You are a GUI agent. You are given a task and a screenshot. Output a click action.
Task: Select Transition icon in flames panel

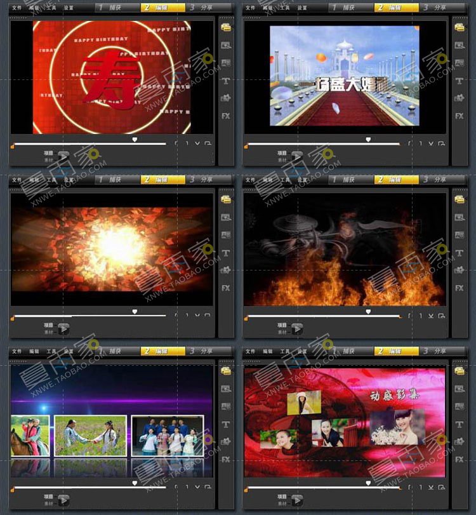click(459, 235)
